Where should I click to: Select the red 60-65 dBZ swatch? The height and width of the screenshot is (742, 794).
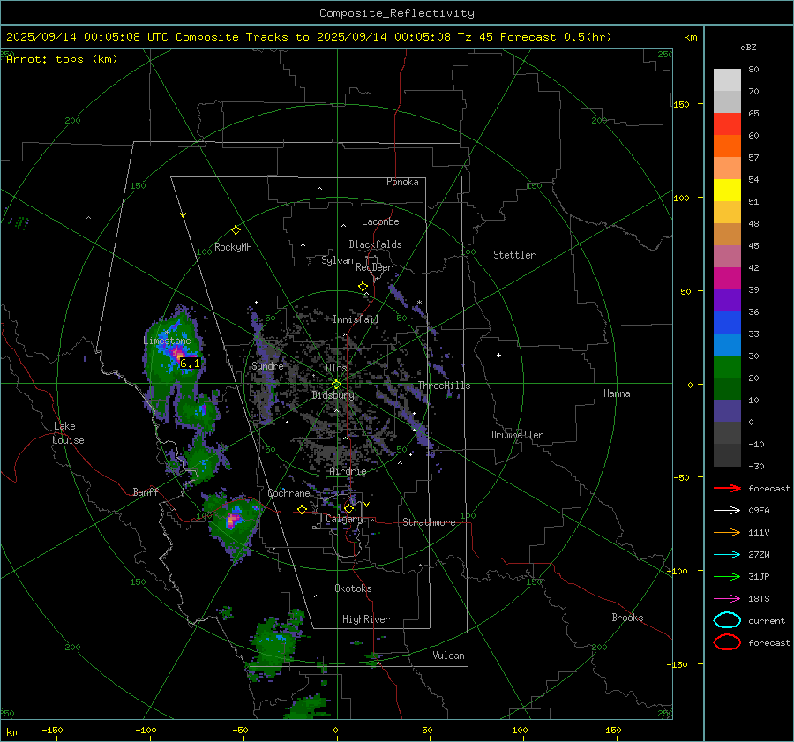tap(727, 124)
